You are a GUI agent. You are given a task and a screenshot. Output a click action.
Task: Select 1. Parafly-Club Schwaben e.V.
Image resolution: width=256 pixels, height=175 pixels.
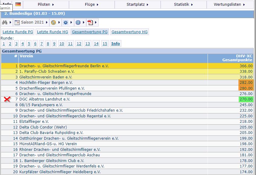[x=47, y=72]
